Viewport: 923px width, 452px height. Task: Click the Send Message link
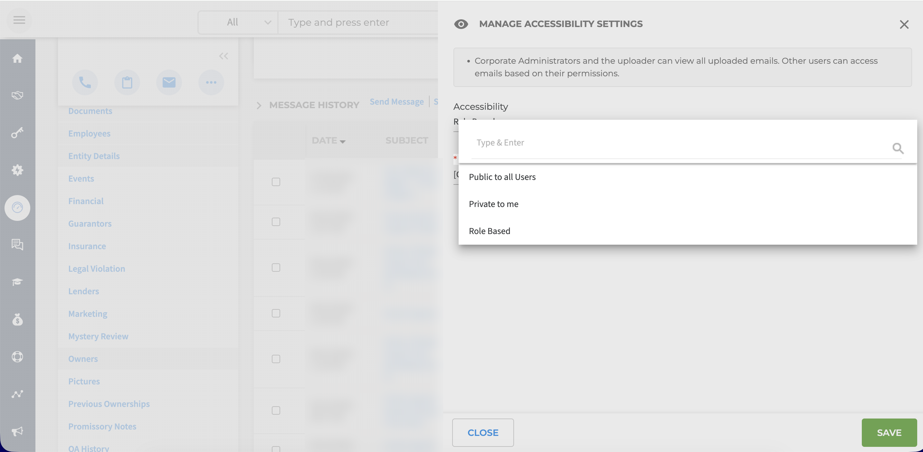[397, 102]
